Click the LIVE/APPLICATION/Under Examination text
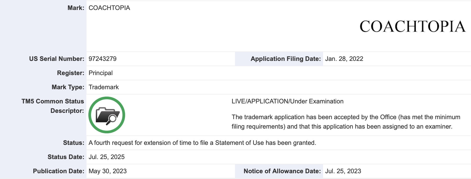Screen dimensions: 471x179 click(x=287, y=101)
